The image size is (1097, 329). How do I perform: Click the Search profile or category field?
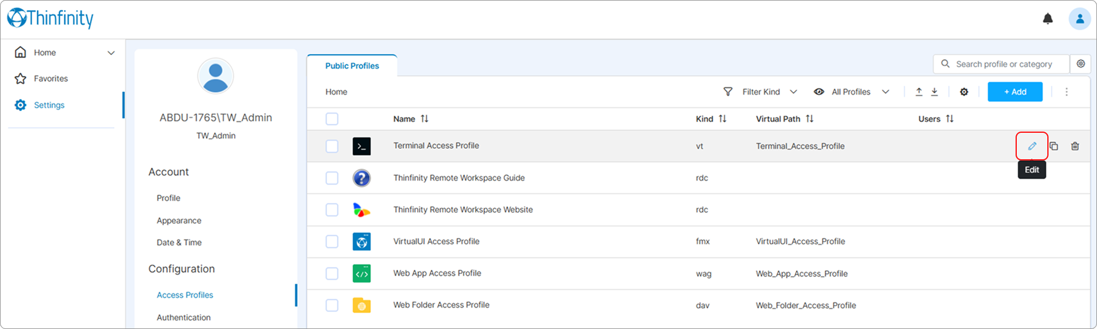[x=1003, y=64]
